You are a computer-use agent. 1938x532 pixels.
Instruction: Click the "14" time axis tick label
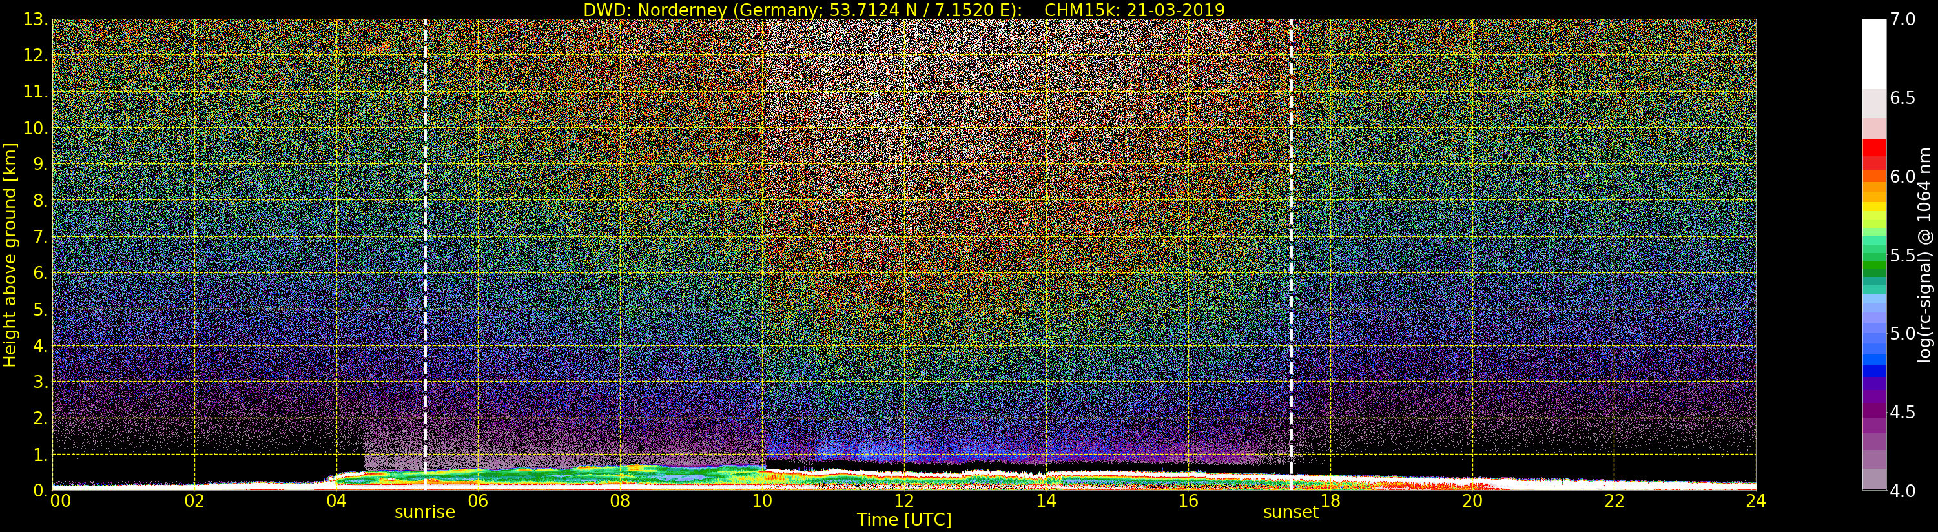tap(1046, 501)
